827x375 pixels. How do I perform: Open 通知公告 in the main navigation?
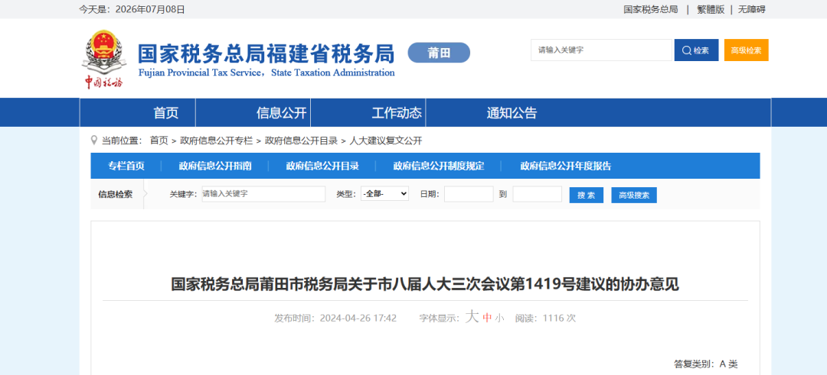tap(512, 112)
